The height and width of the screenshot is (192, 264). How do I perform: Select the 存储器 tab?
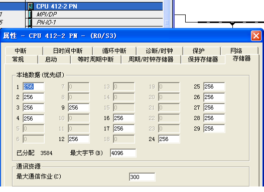click(x=242, y=58)
